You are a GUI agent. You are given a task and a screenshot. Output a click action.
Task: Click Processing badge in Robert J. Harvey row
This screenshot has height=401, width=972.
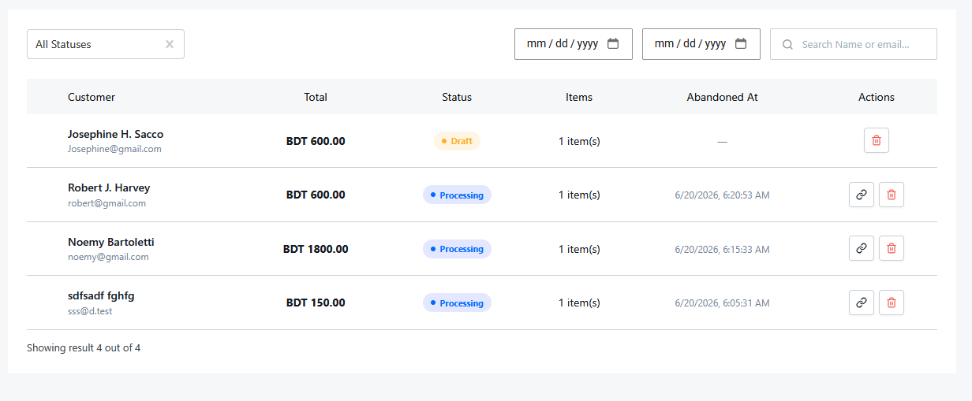pyautogui.click(x=457, y=195)
